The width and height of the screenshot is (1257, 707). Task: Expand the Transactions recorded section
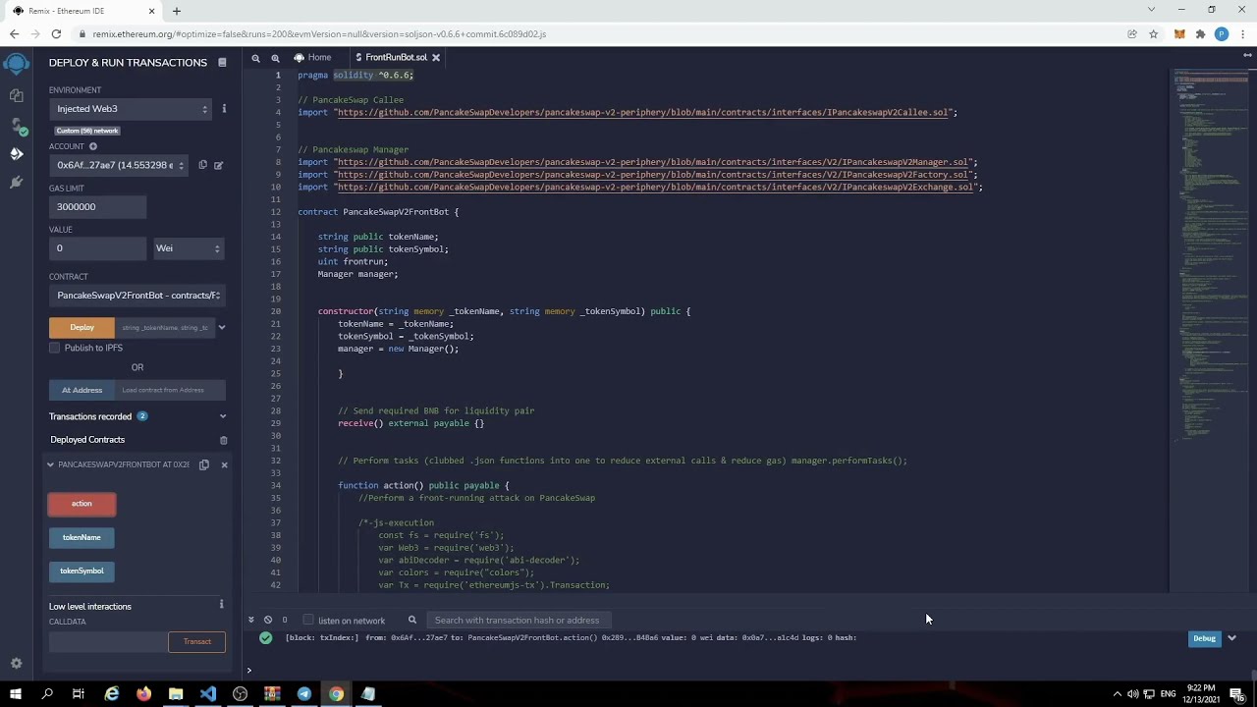click(x=222, y=416)
